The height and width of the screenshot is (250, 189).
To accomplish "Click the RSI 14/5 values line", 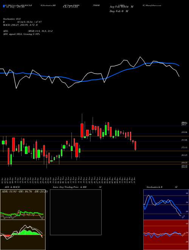I will click(22, 22).
